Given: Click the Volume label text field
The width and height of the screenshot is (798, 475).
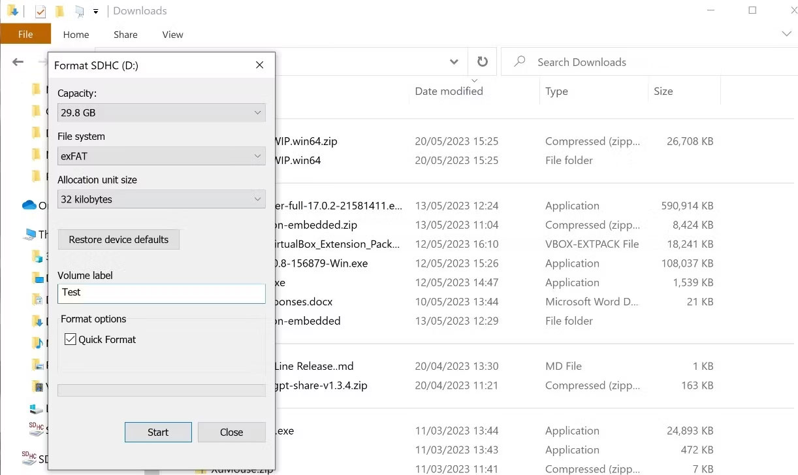Looking at the screenshot, I should click(x=161, y=293).
